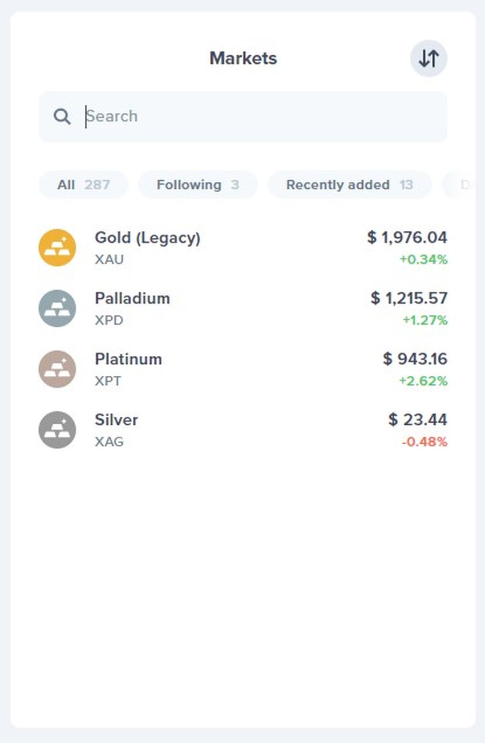
Task: Open the Platinum market name
Action: pyautogui.click(x=128, y=359)
